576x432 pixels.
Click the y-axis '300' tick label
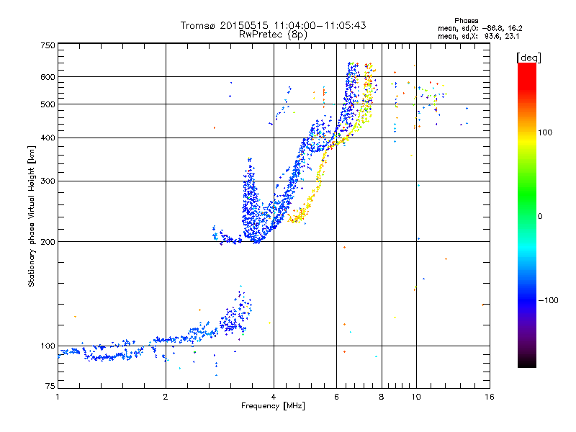48,181
